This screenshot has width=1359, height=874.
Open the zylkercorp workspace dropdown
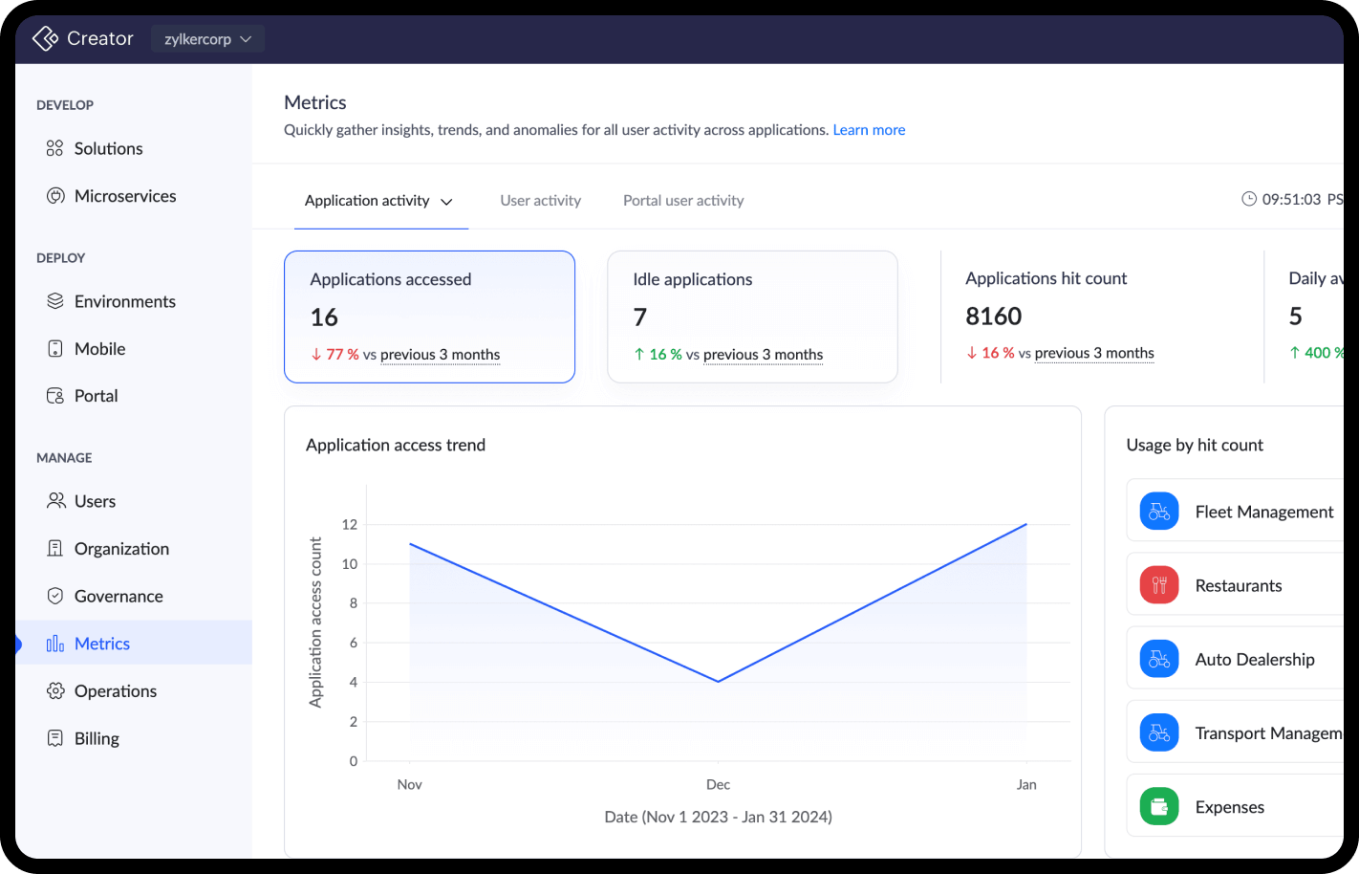tap(207, 39)
